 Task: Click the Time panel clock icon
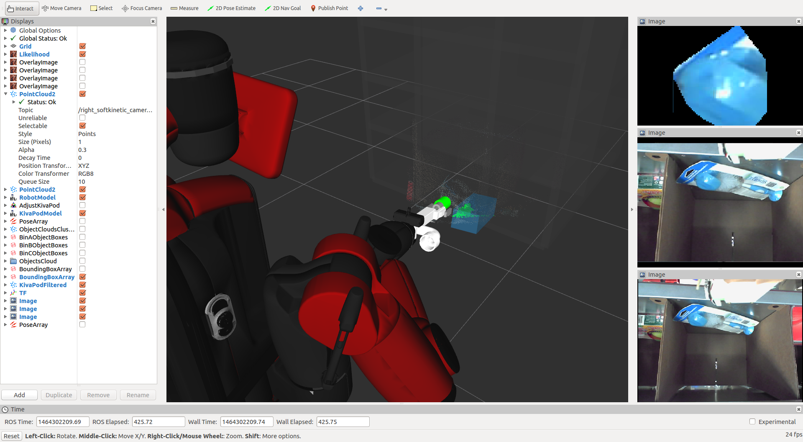click(x=5, y=409)
